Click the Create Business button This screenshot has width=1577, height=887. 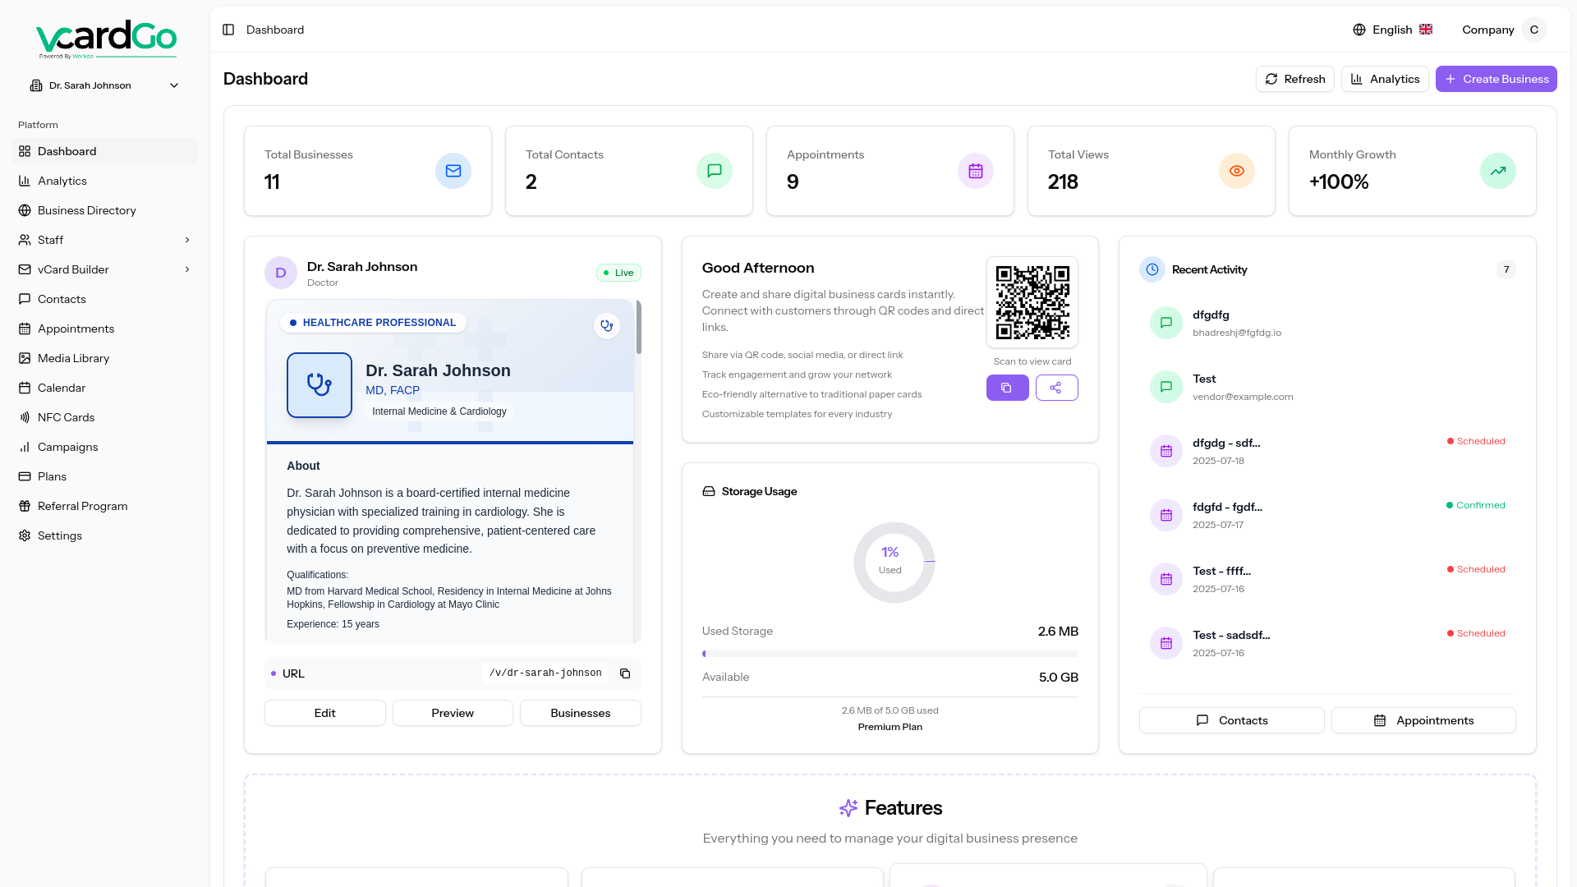[1496, 79]
